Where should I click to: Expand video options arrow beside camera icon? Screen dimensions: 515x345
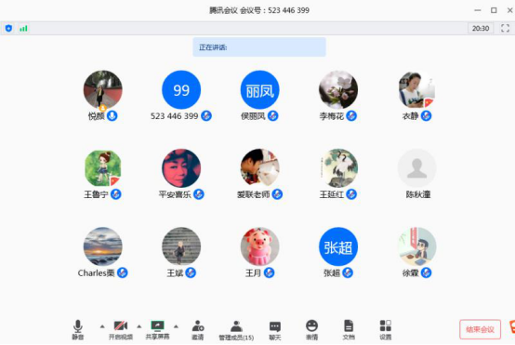point(139,326)
